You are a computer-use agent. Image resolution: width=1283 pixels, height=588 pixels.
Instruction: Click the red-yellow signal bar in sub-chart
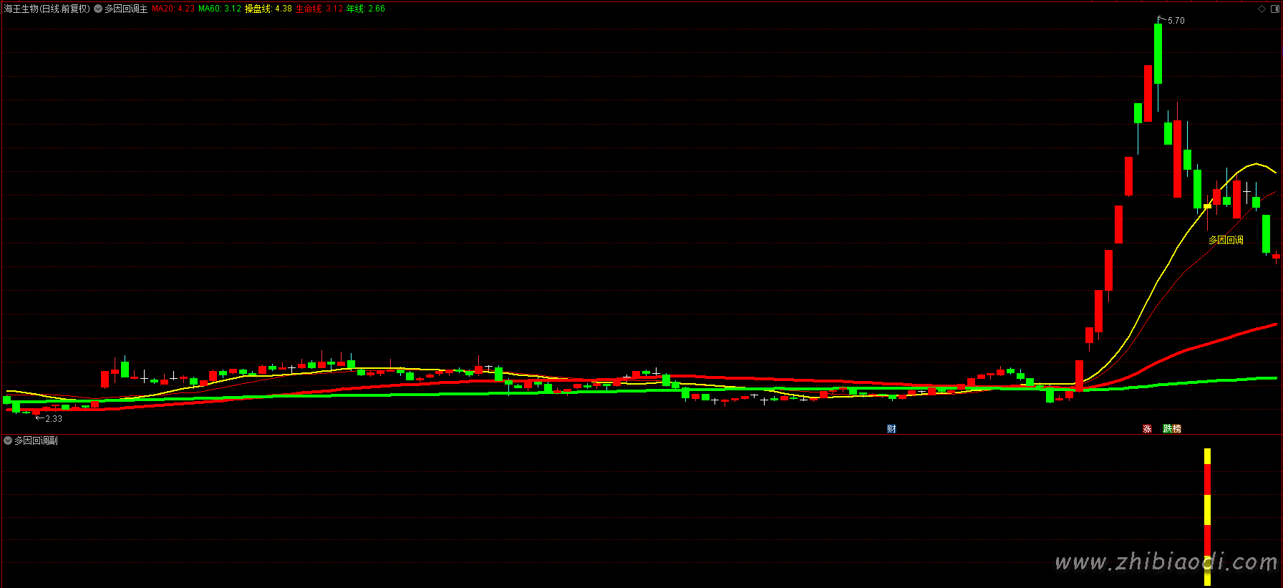pos(1207,516)
